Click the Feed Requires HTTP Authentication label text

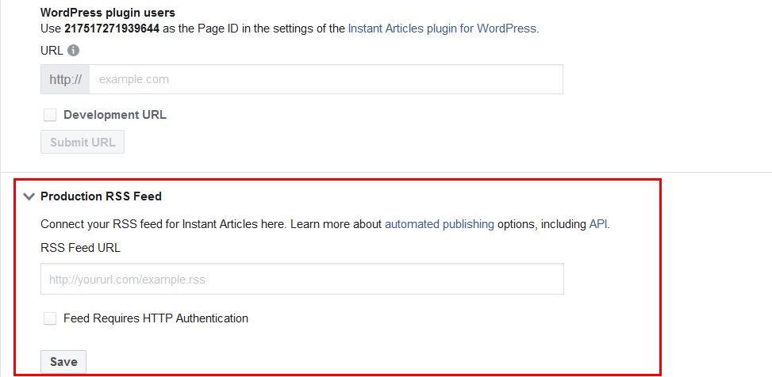pyautogui.click(x=156, y=318)
